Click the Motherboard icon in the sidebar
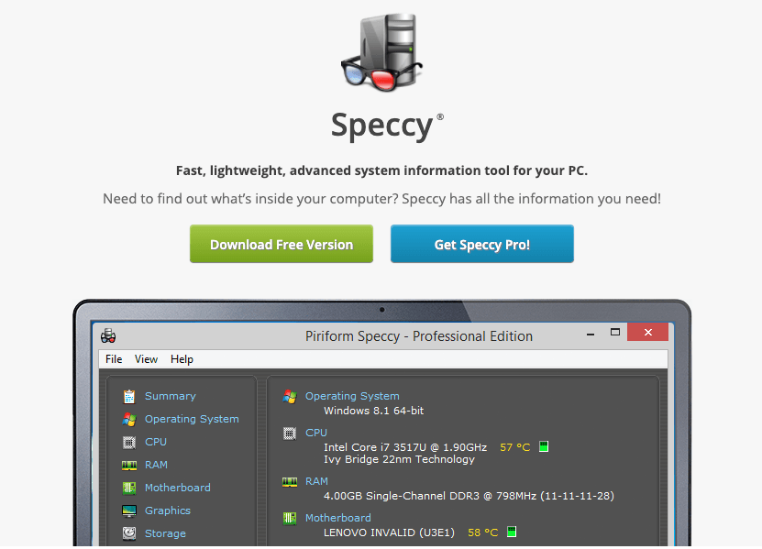 point(128,488)
